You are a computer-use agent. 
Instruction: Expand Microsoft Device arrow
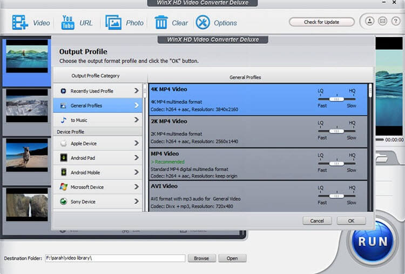137,186
